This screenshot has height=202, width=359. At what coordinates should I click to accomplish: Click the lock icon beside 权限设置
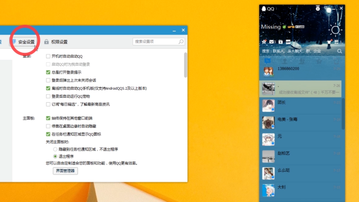[47, 42]
